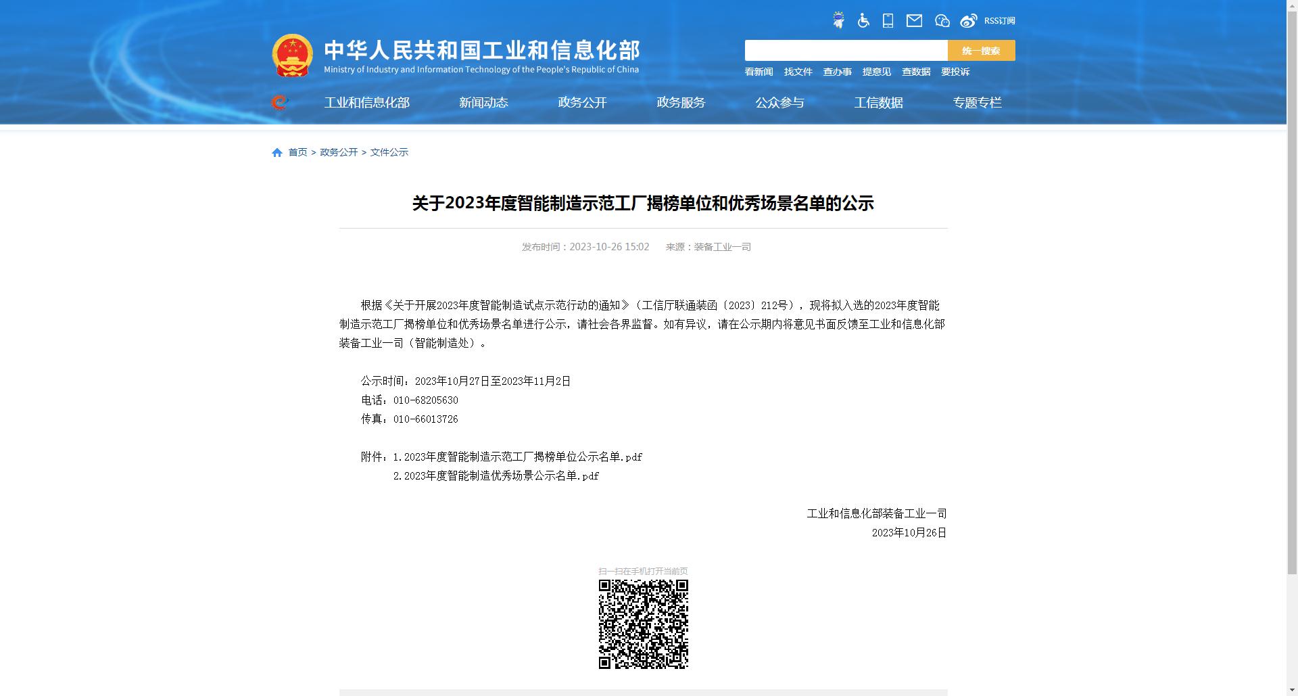Click the RSS订阅 subscription icon
The image size is (1298, 696).
[x=999, y=20]
